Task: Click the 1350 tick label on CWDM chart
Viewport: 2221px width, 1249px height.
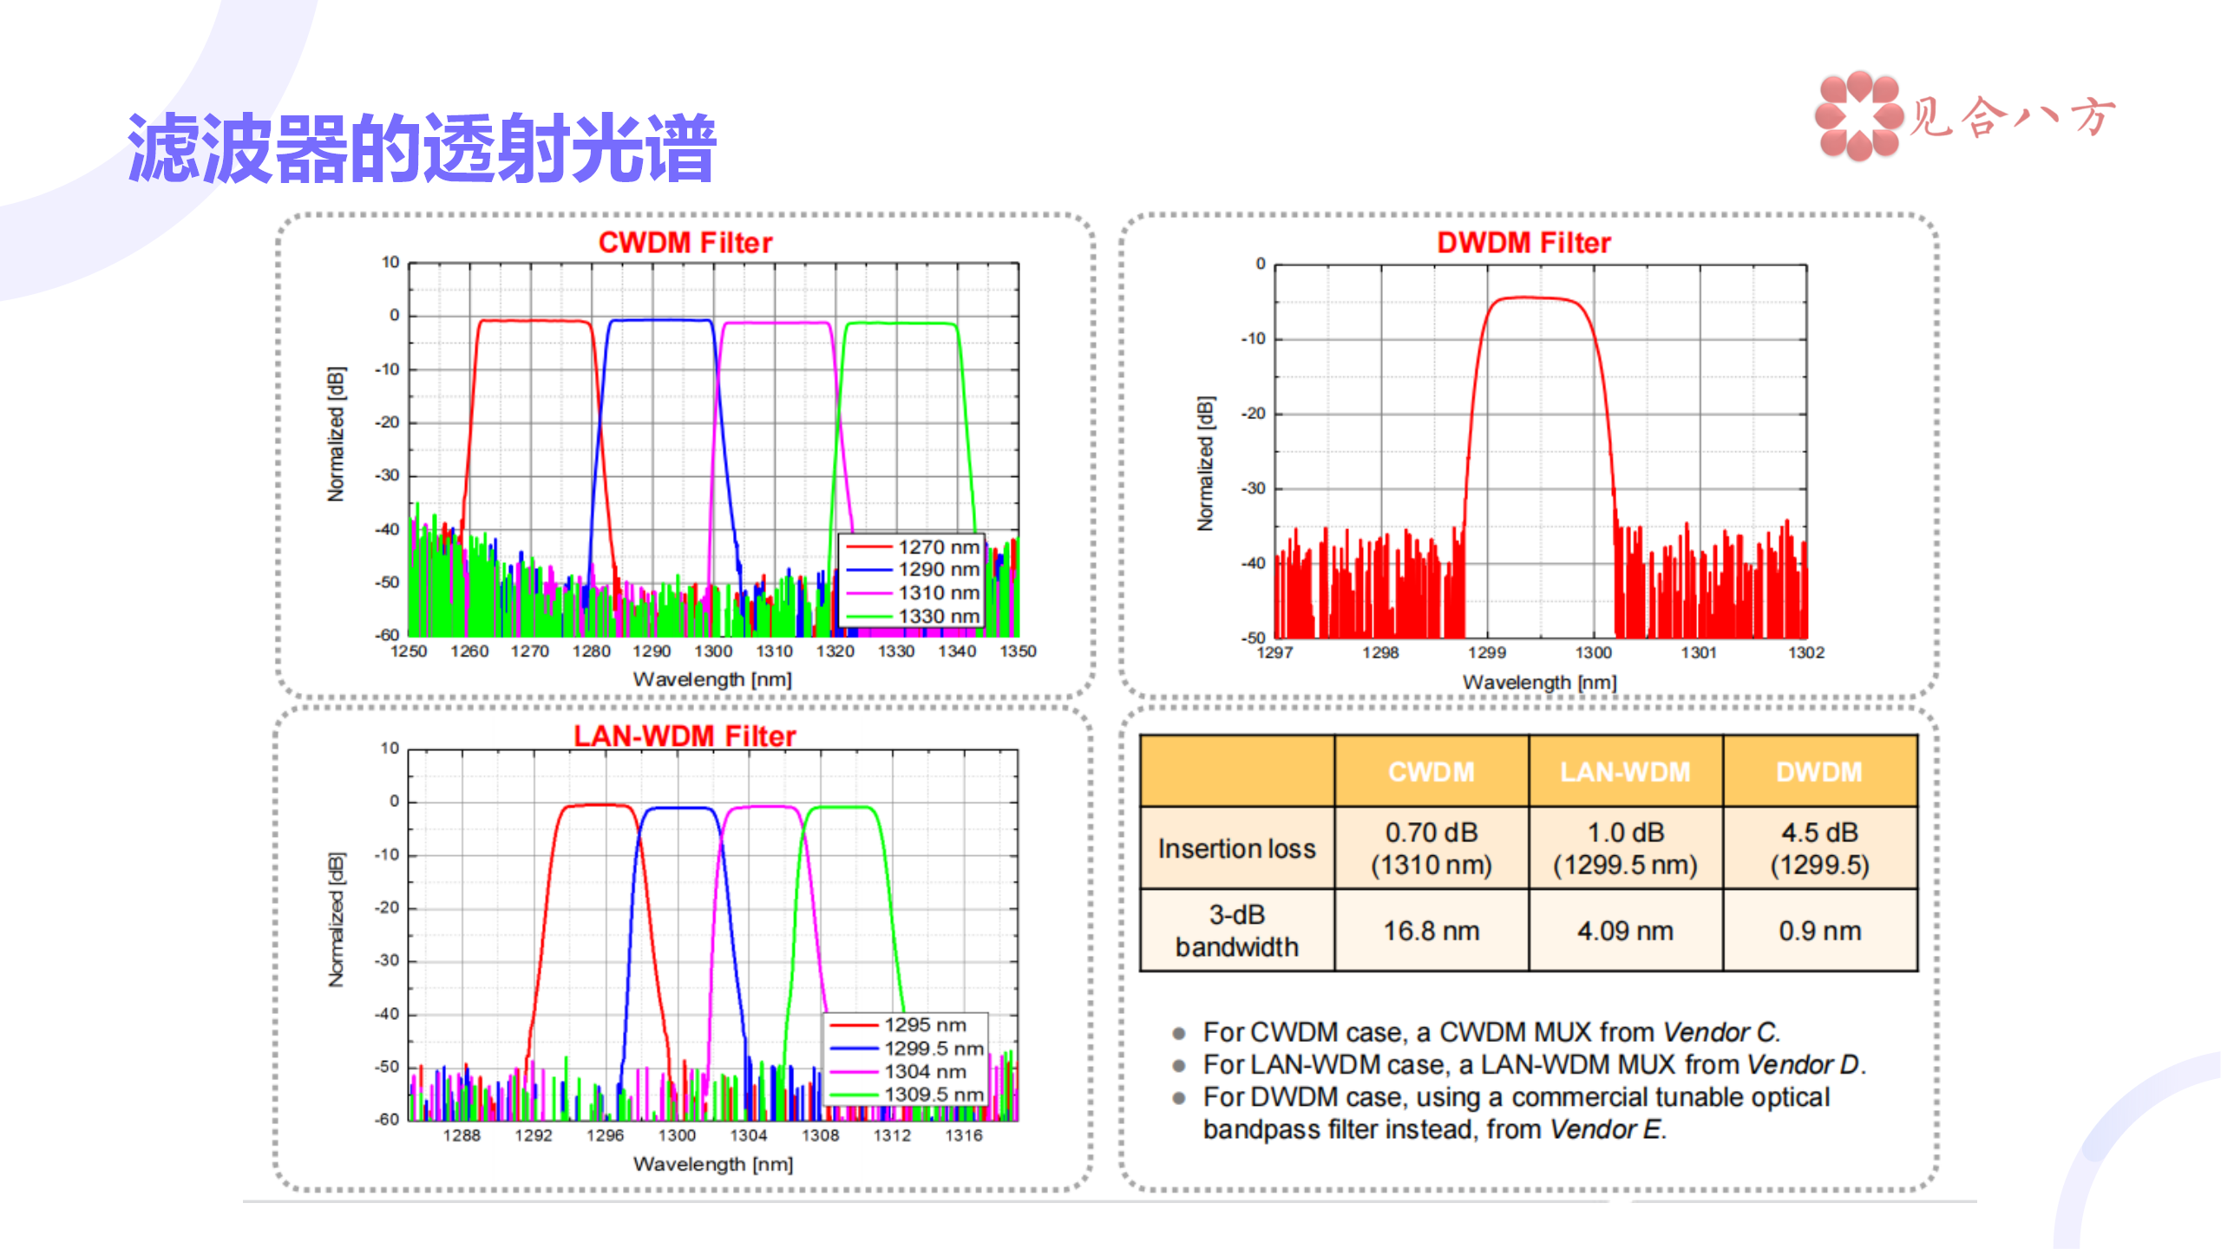Action: 1018,651
